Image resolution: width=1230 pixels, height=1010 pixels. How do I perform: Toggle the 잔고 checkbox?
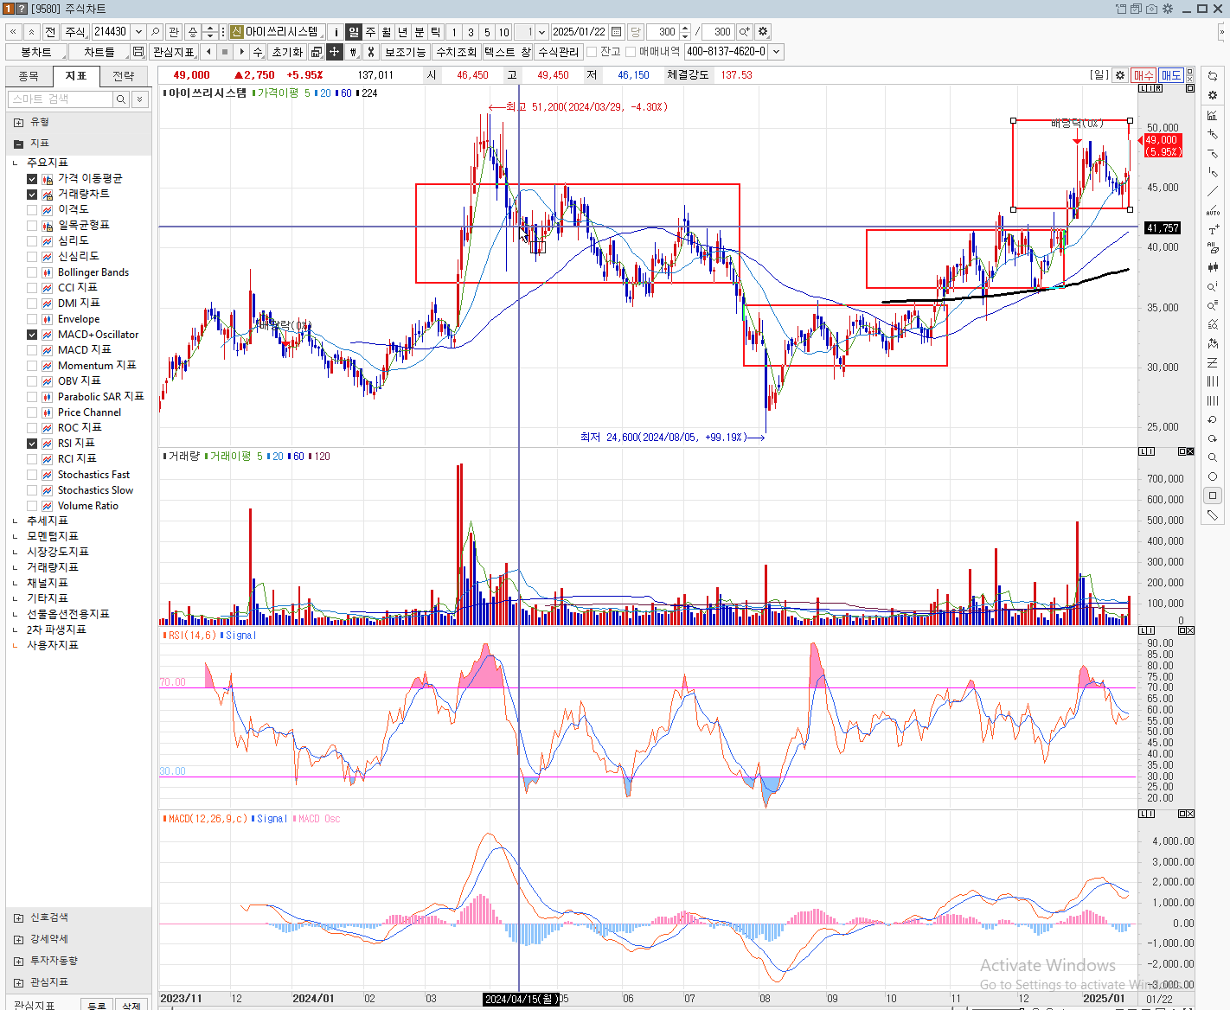[x=593, y=52]
